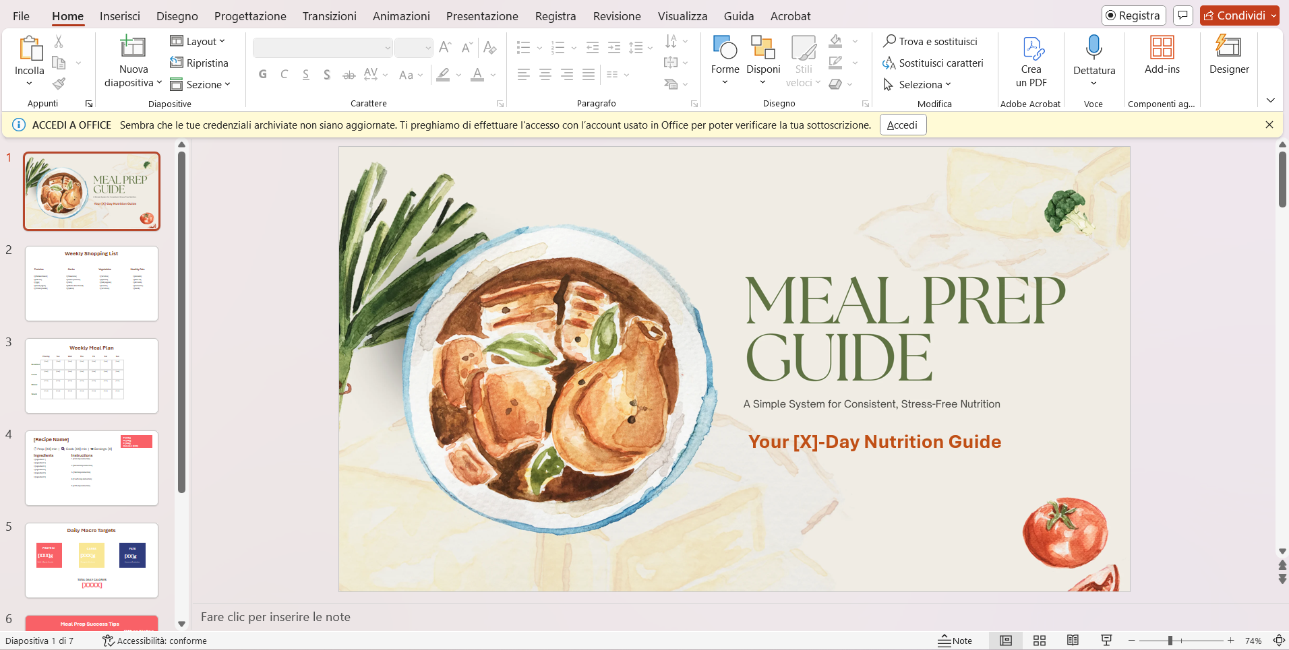The height and width of the screenshot is (650, 1289).
Task: Expand the Seleziona dropdown
Action: [918, 84]
